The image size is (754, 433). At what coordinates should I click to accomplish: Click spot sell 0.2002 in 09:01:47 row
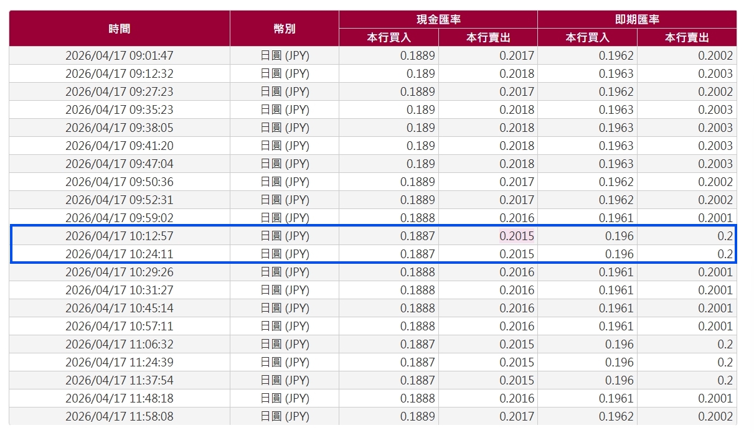point(715,55)
